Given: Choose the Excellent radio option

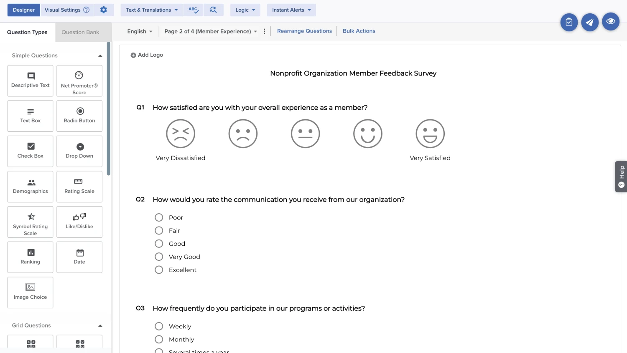Looking at the screenshot, I should coord(159,270).
